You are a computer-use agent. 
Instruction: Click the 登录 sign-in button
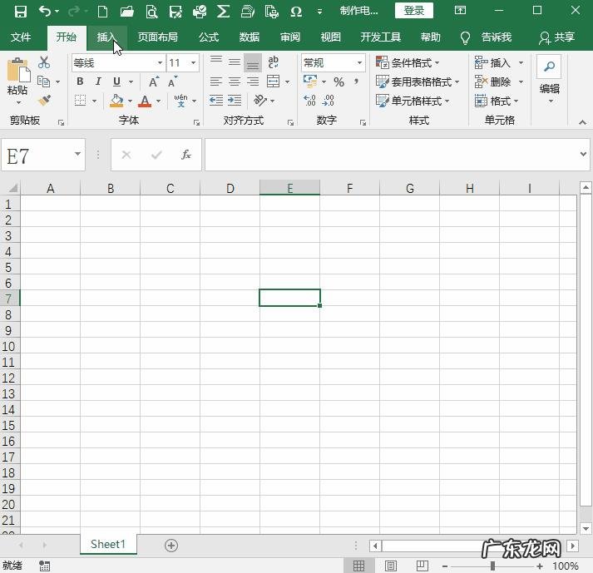pos(413,11)
